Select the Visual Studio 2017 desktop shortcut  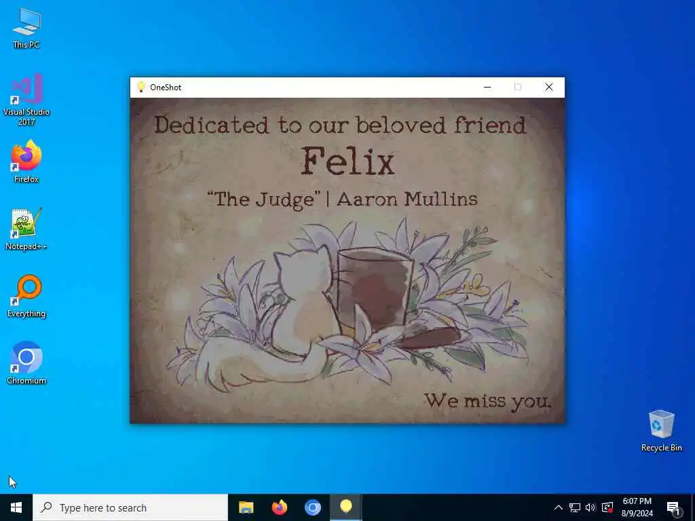click(x=26, y=99)
